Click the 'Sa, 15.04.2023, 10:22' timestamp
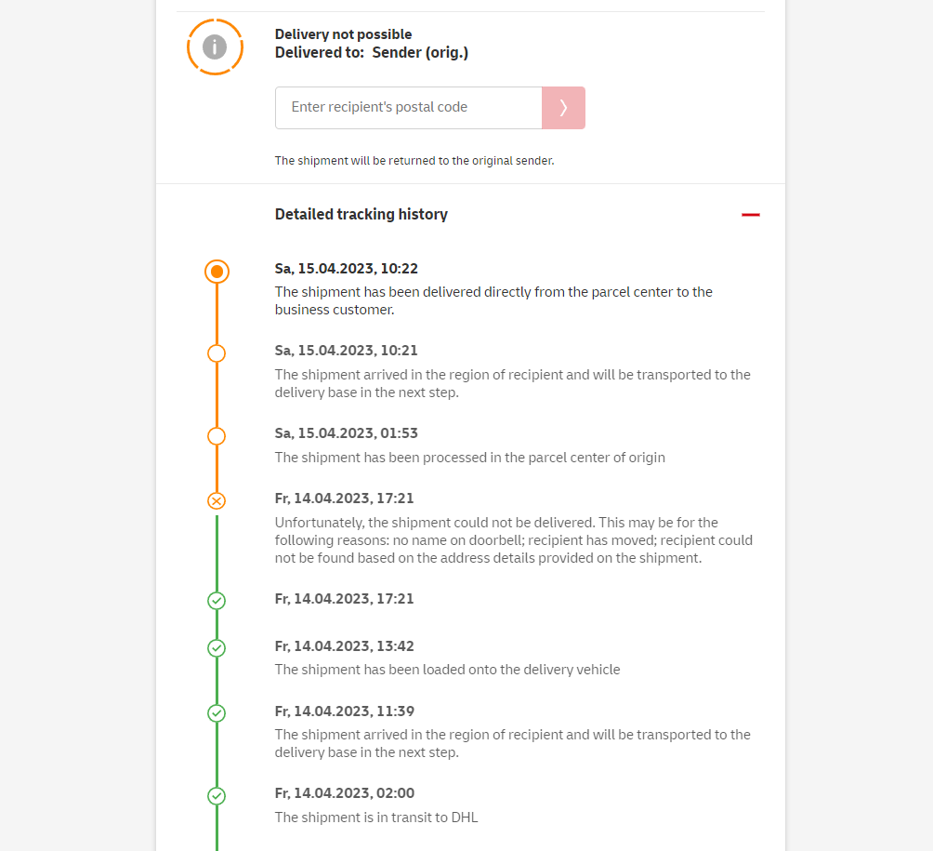Screen dimensions: 933x851 (x=346, y=269)
